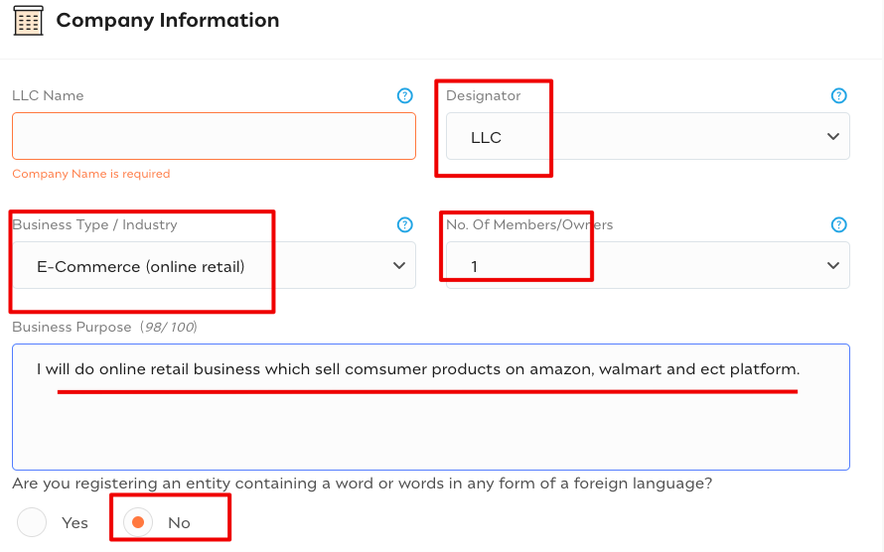Select the Yes radio button

pyautogui.click(x=33, y=522)
